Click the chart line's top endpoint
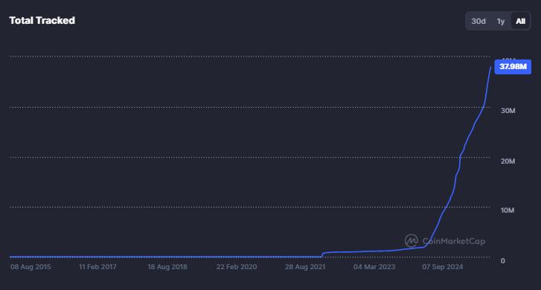Screen dimensions: 541x290 [490, 67]
